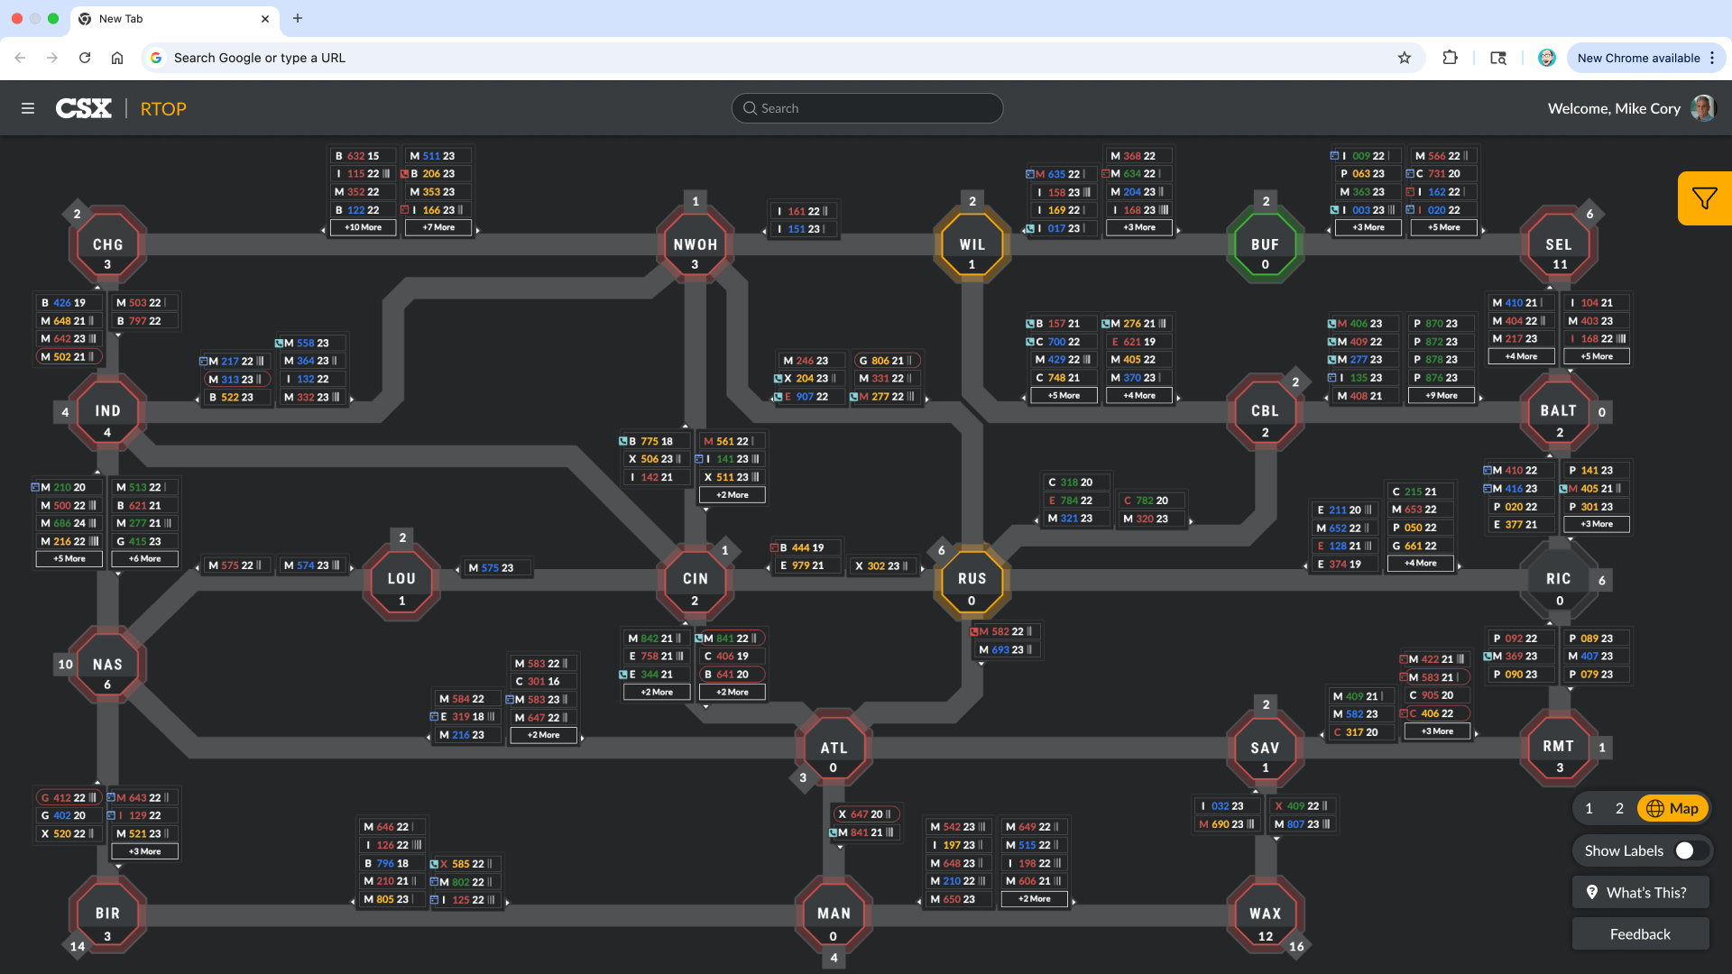Select the Map view tab
Screen dimensions: 1732x974
(1672, 808)
